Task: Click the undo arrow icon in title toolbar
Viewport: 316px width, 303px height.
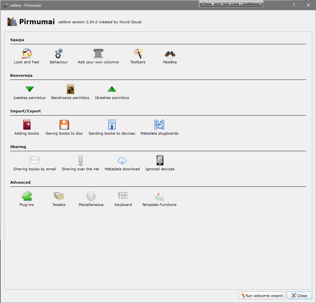Action: tap(231, 4)
